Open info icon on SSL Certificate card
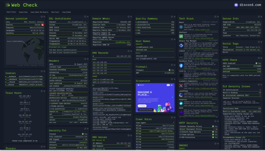The width and height of the screenshot is (265, 151). click(85, 16)
